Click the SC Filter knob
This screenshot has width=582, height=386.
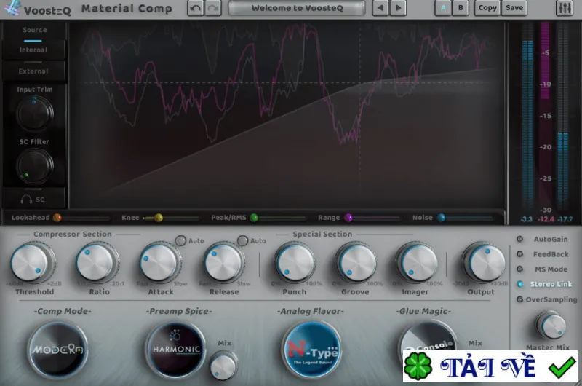(x=34, y=166)
